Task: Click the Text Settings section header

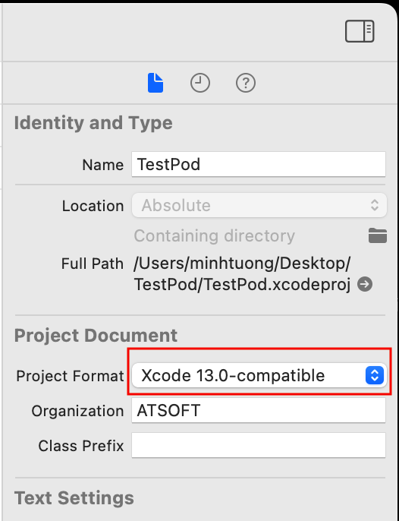Action: tap(74, 498)
